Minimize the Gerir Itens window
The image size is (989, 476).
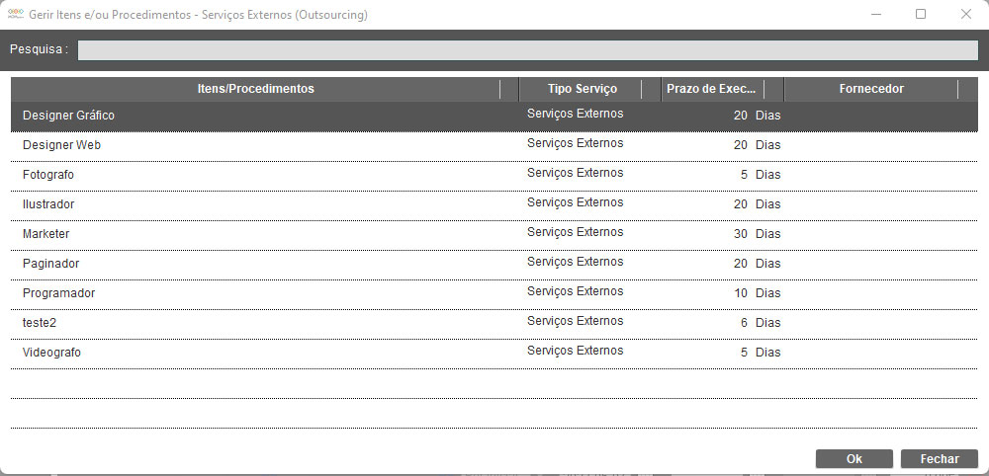coord(875,15)
